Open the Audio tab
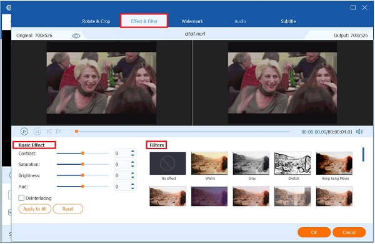 pyautogui.click(x=240, y=21)
